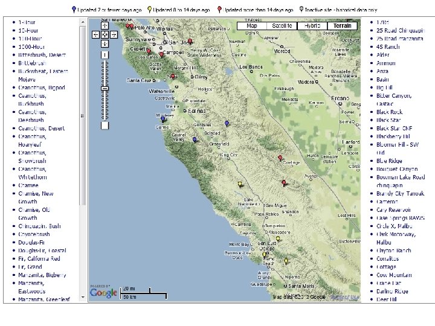Click the fuel list scrollbar down arrow
The height and width of the screenshot is (326, 435).
(82, 297)
